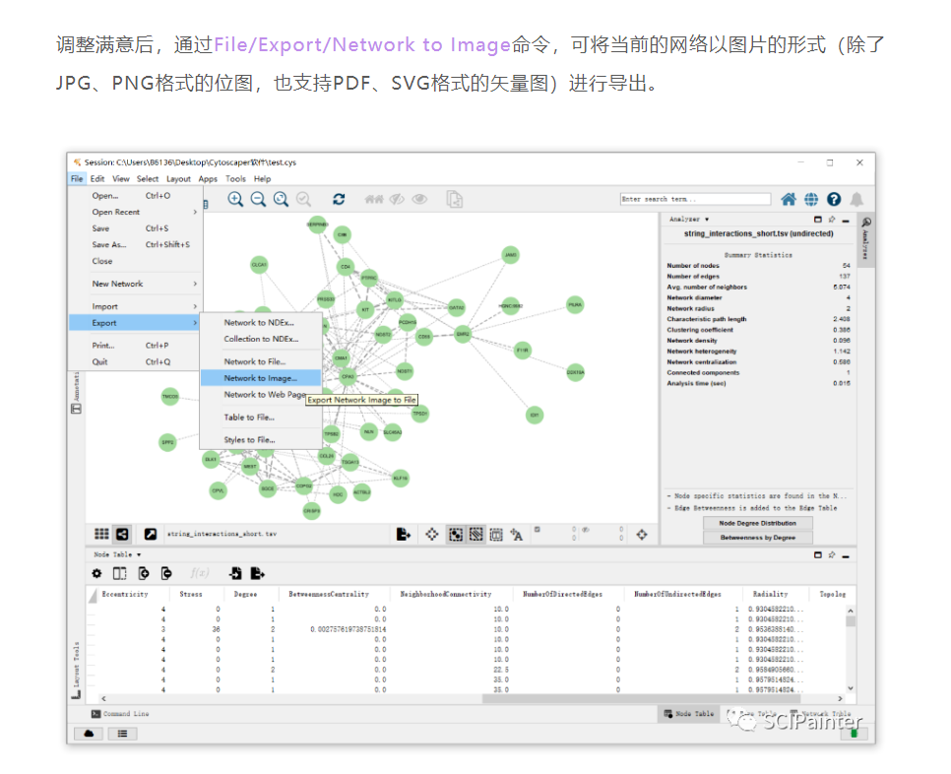
Task: Choose Styles to File... entry
Action: click(x=261, y=440)
